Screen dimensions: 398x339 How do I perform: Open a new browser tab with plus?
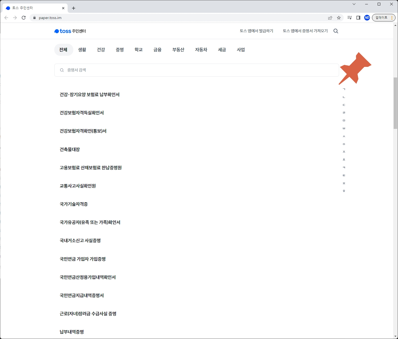(74, 8)
